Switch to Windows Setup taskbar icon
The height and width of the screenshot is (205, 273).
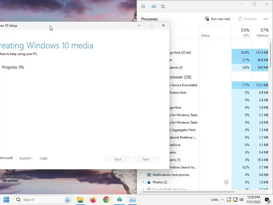coord(119,200)
